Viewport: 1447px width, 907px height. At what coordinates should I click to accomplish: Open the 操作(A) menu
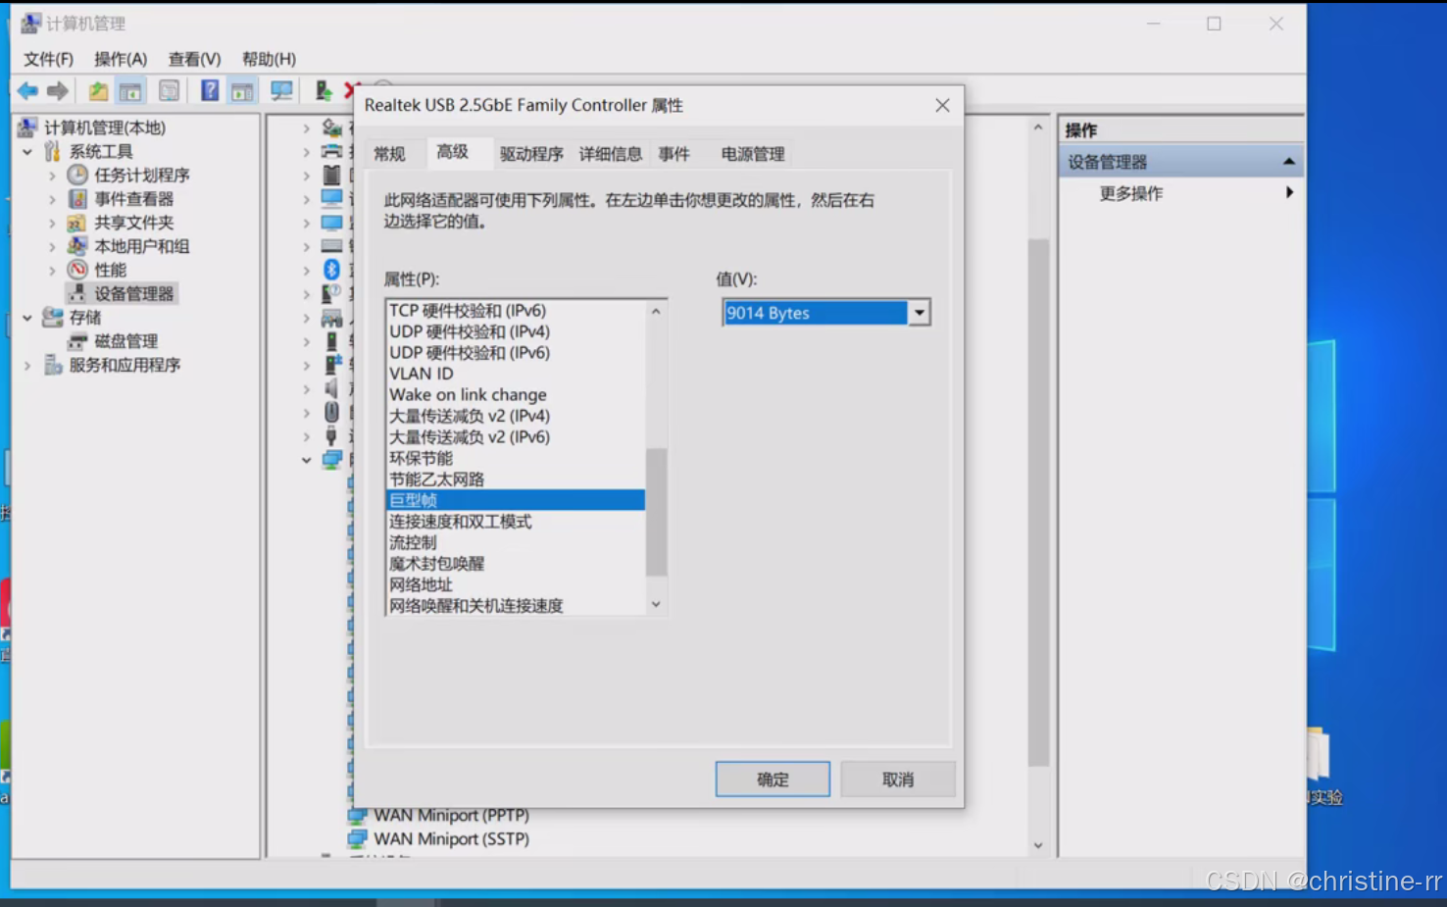click(121, 59)
